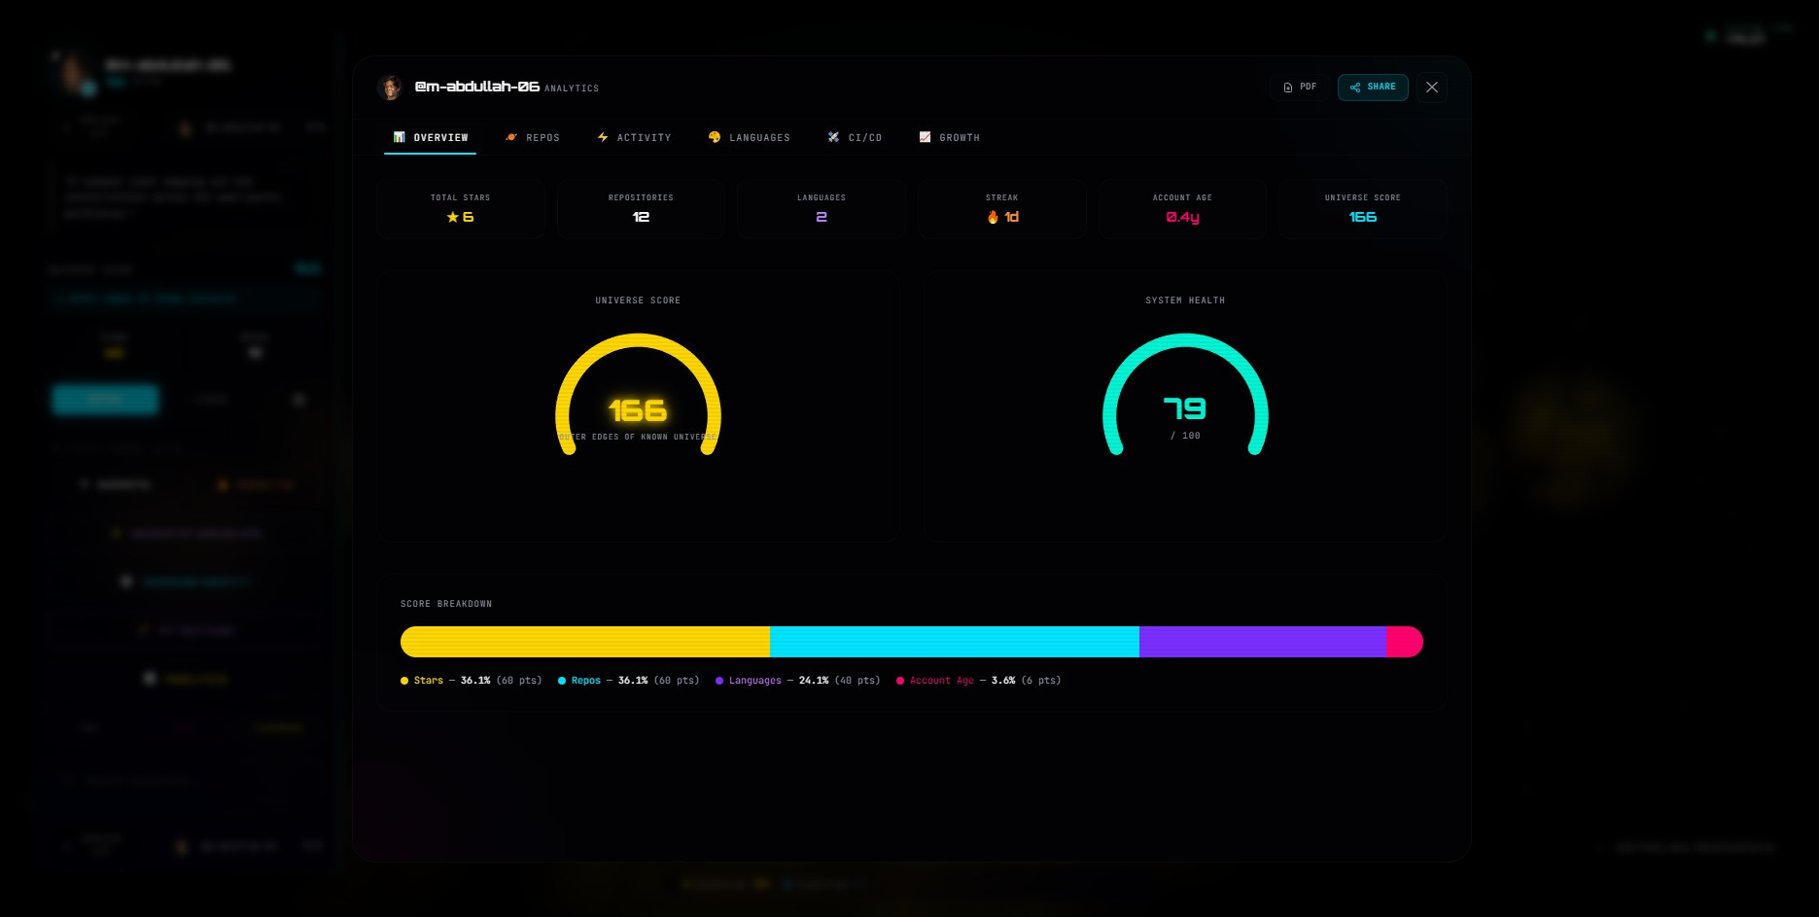Select the Activity tab
This screenshot has width=1819, height=917.
[634, 138]
